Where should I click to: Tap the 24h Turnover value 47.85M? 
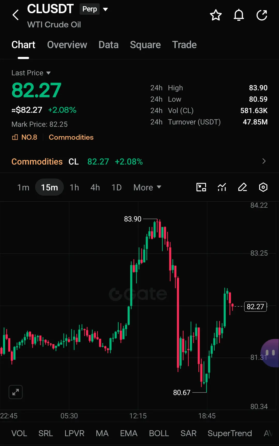(x=255, y=122)
